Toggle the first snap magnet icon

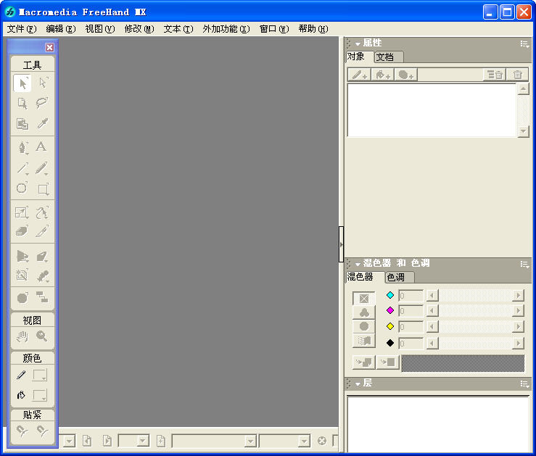[22, 431]
